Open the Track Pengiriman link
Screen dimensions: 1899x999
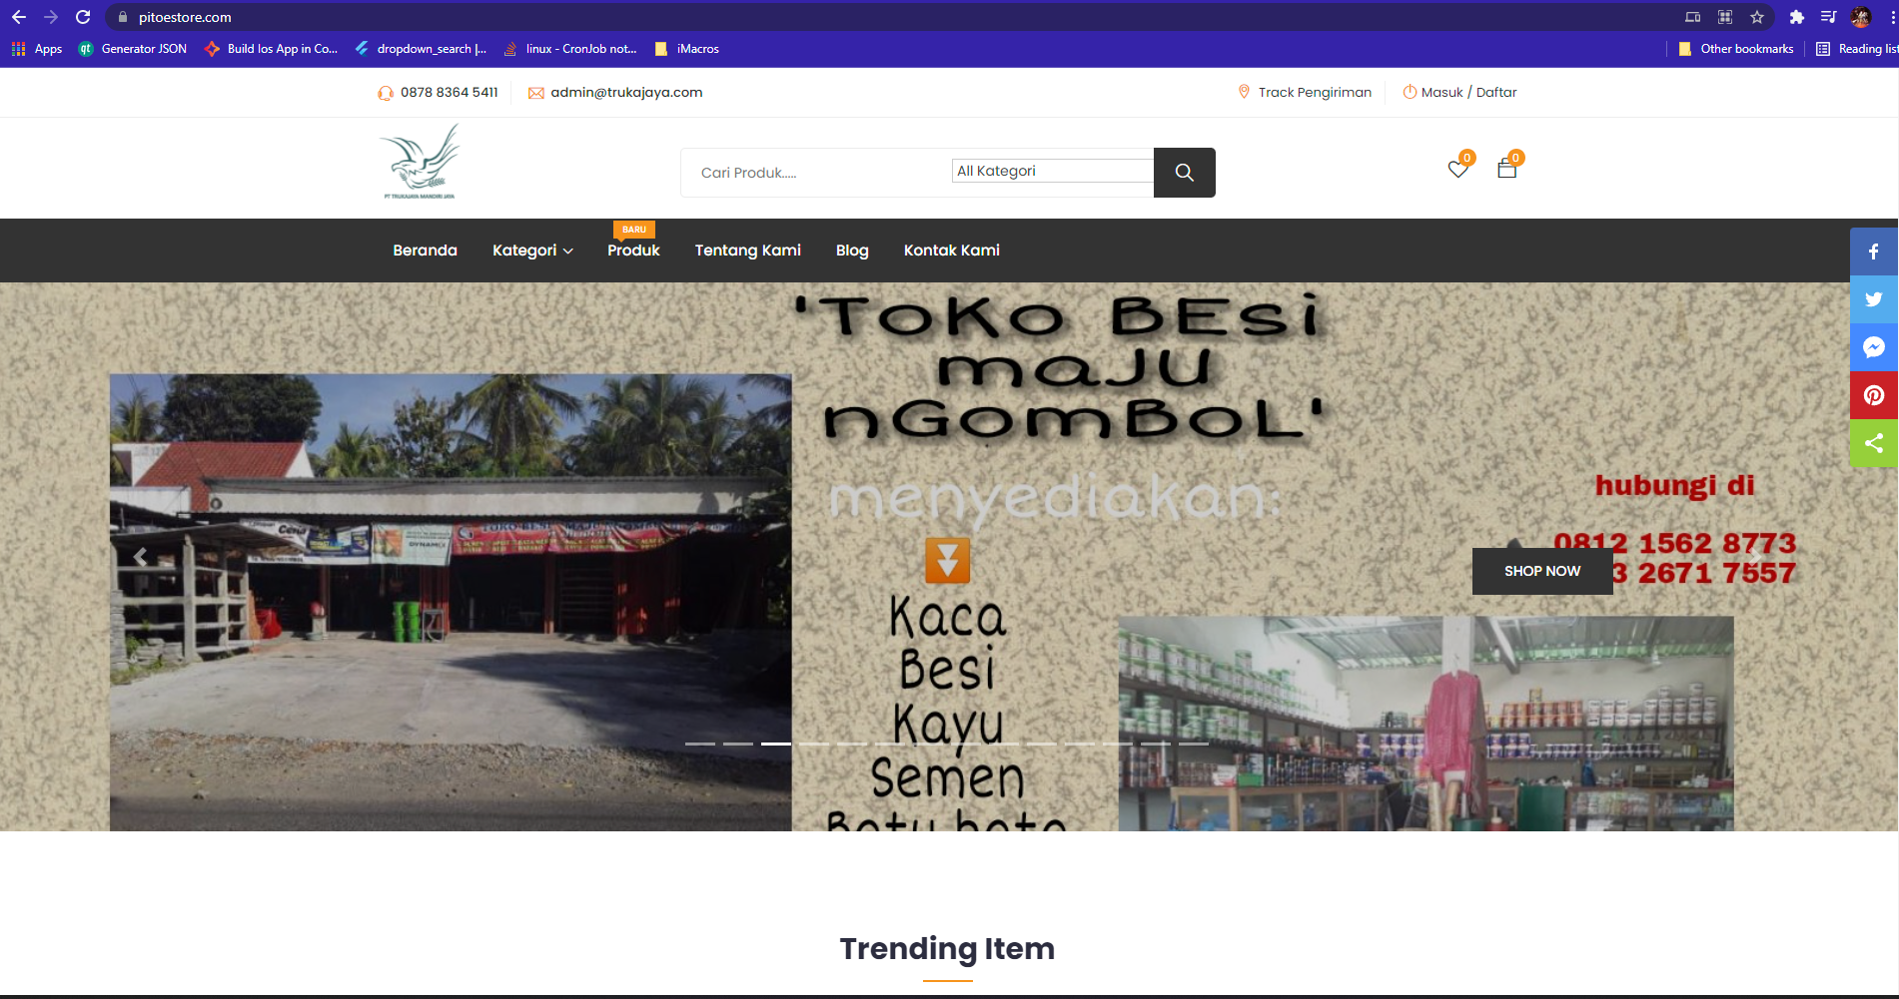pos(1314,92)
